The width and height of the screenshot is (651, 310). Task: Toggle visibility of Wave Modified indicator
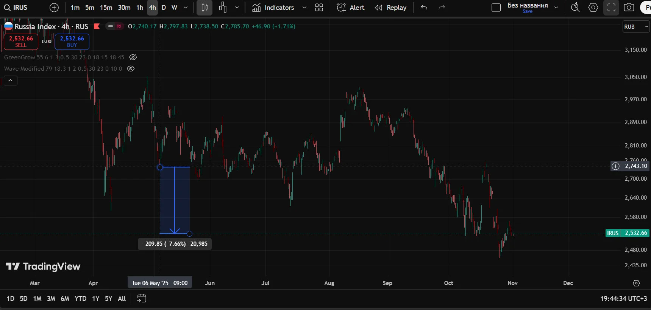(131, 69)
